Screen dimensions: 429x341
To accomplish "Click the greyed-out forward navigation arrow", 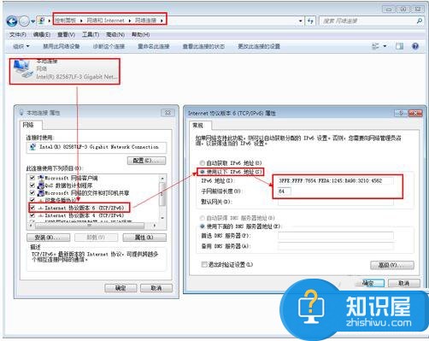I will click(24, 21).
